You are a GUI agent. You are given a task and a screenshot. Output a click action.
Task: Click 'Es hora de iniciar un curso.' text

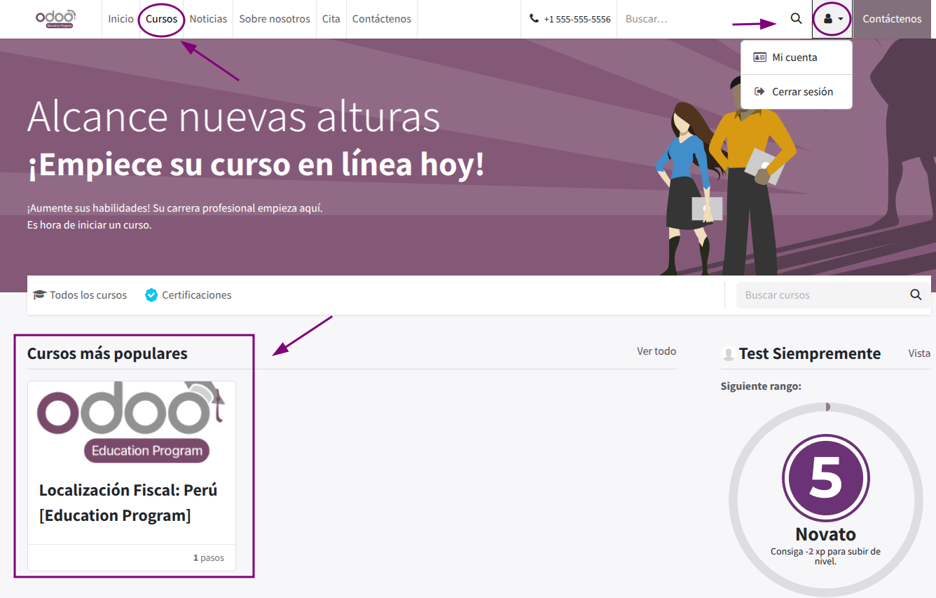point(90,225)
